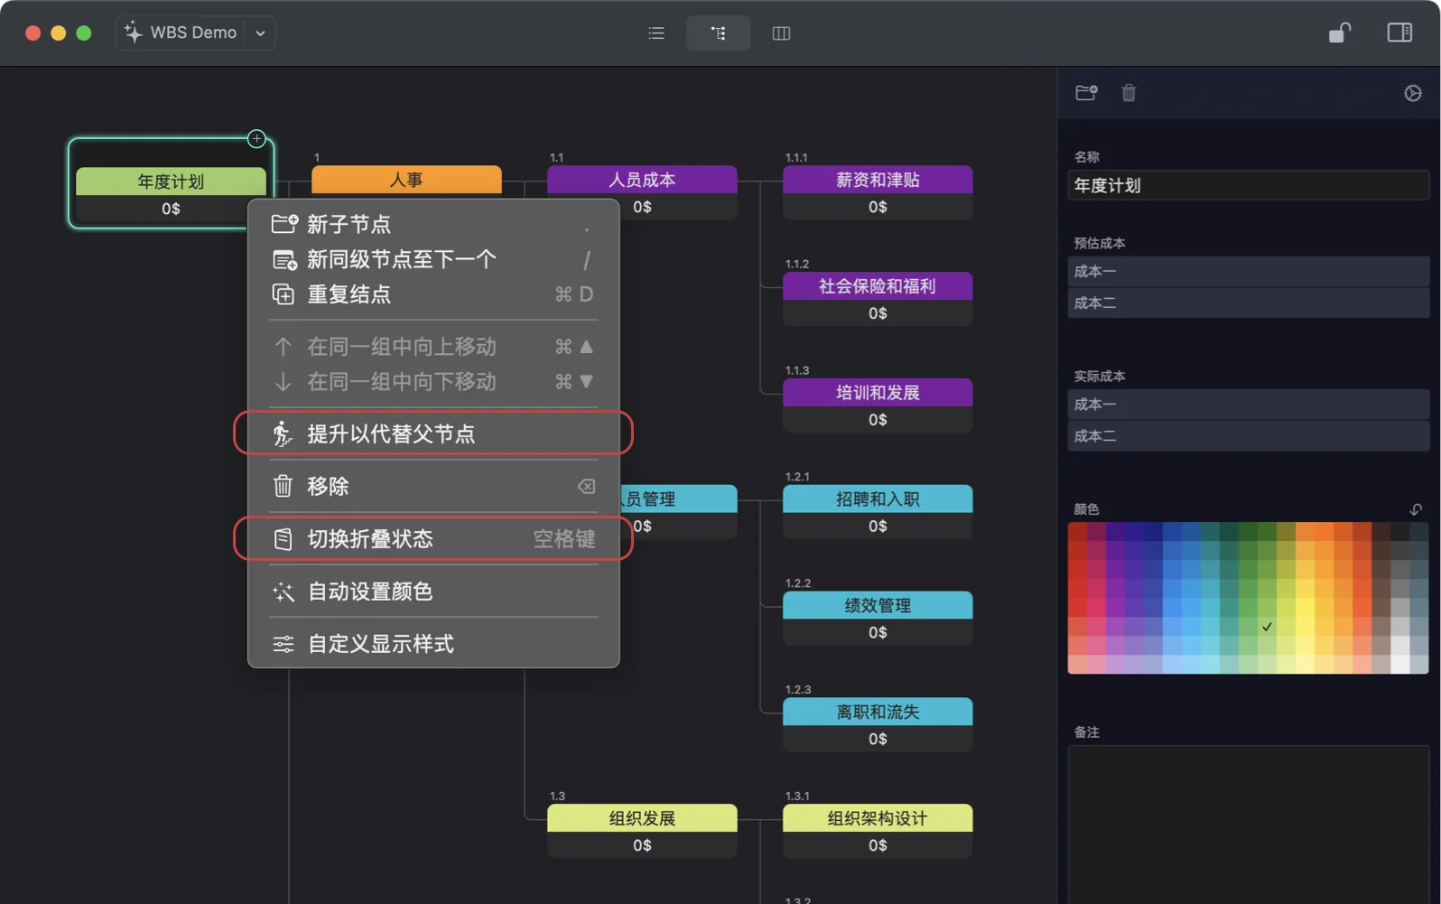Select 切换折叠状态 menu entry
The height and width of the screenshot is (904, 1441).
pos(433,539)
